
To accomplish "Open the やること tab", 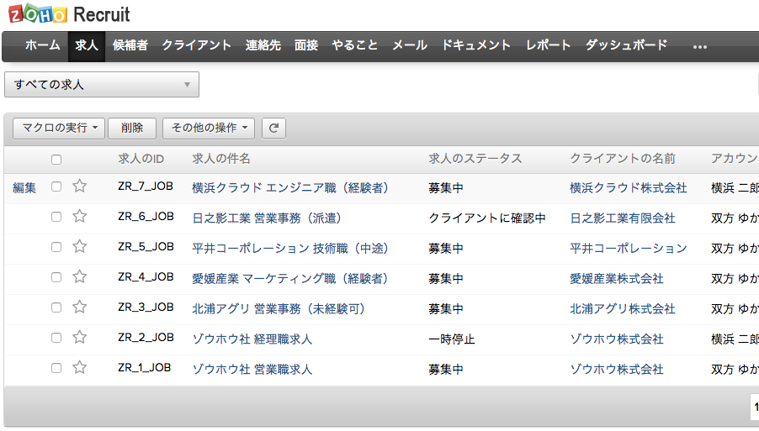I will pyautogui.click(x=355, y=45).
